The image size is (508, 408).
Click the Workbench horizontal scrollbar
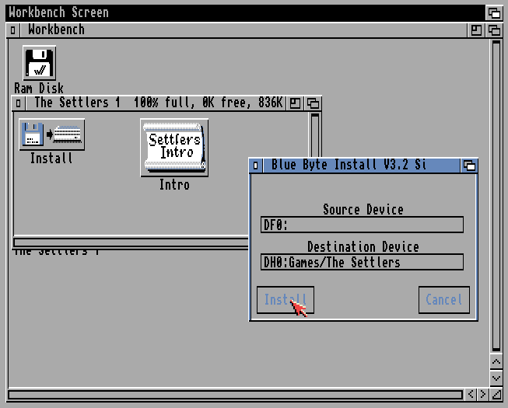click(x=235, y=395)
